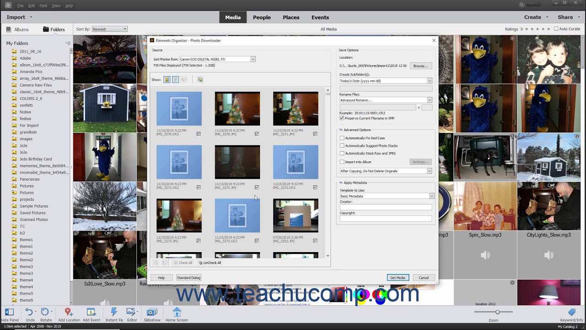Enable Automatically Fix Red Eyes
Viewport: 586px width, 330px height.
(342, 138)
